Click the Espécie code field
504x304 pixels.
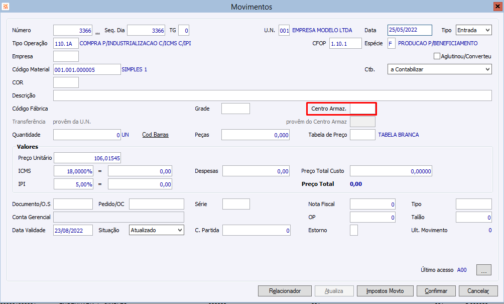pyautogui.click(x=392, y=43)
